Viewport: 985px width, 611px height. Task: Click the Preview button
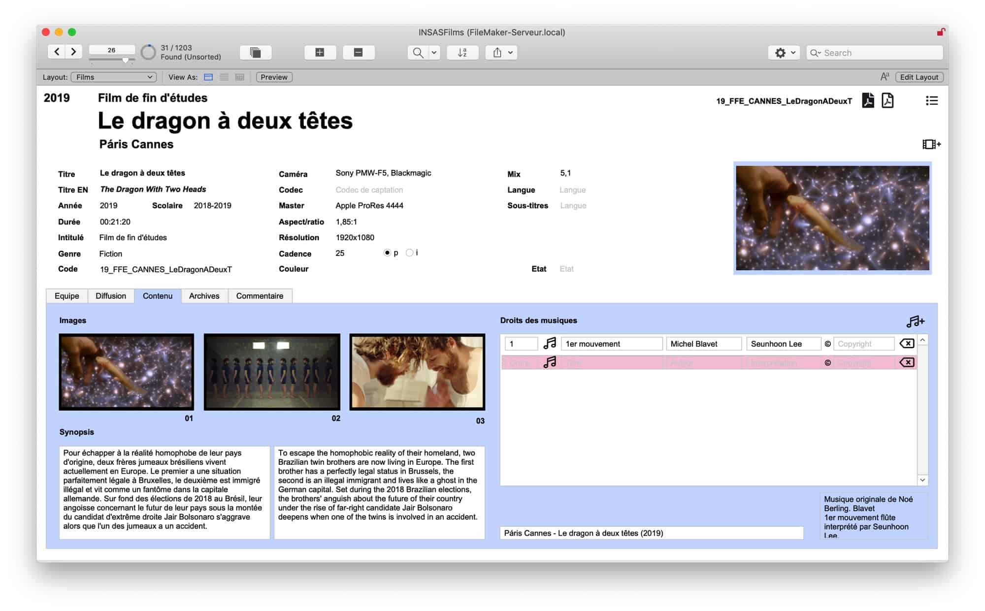(x=274, y=77)
